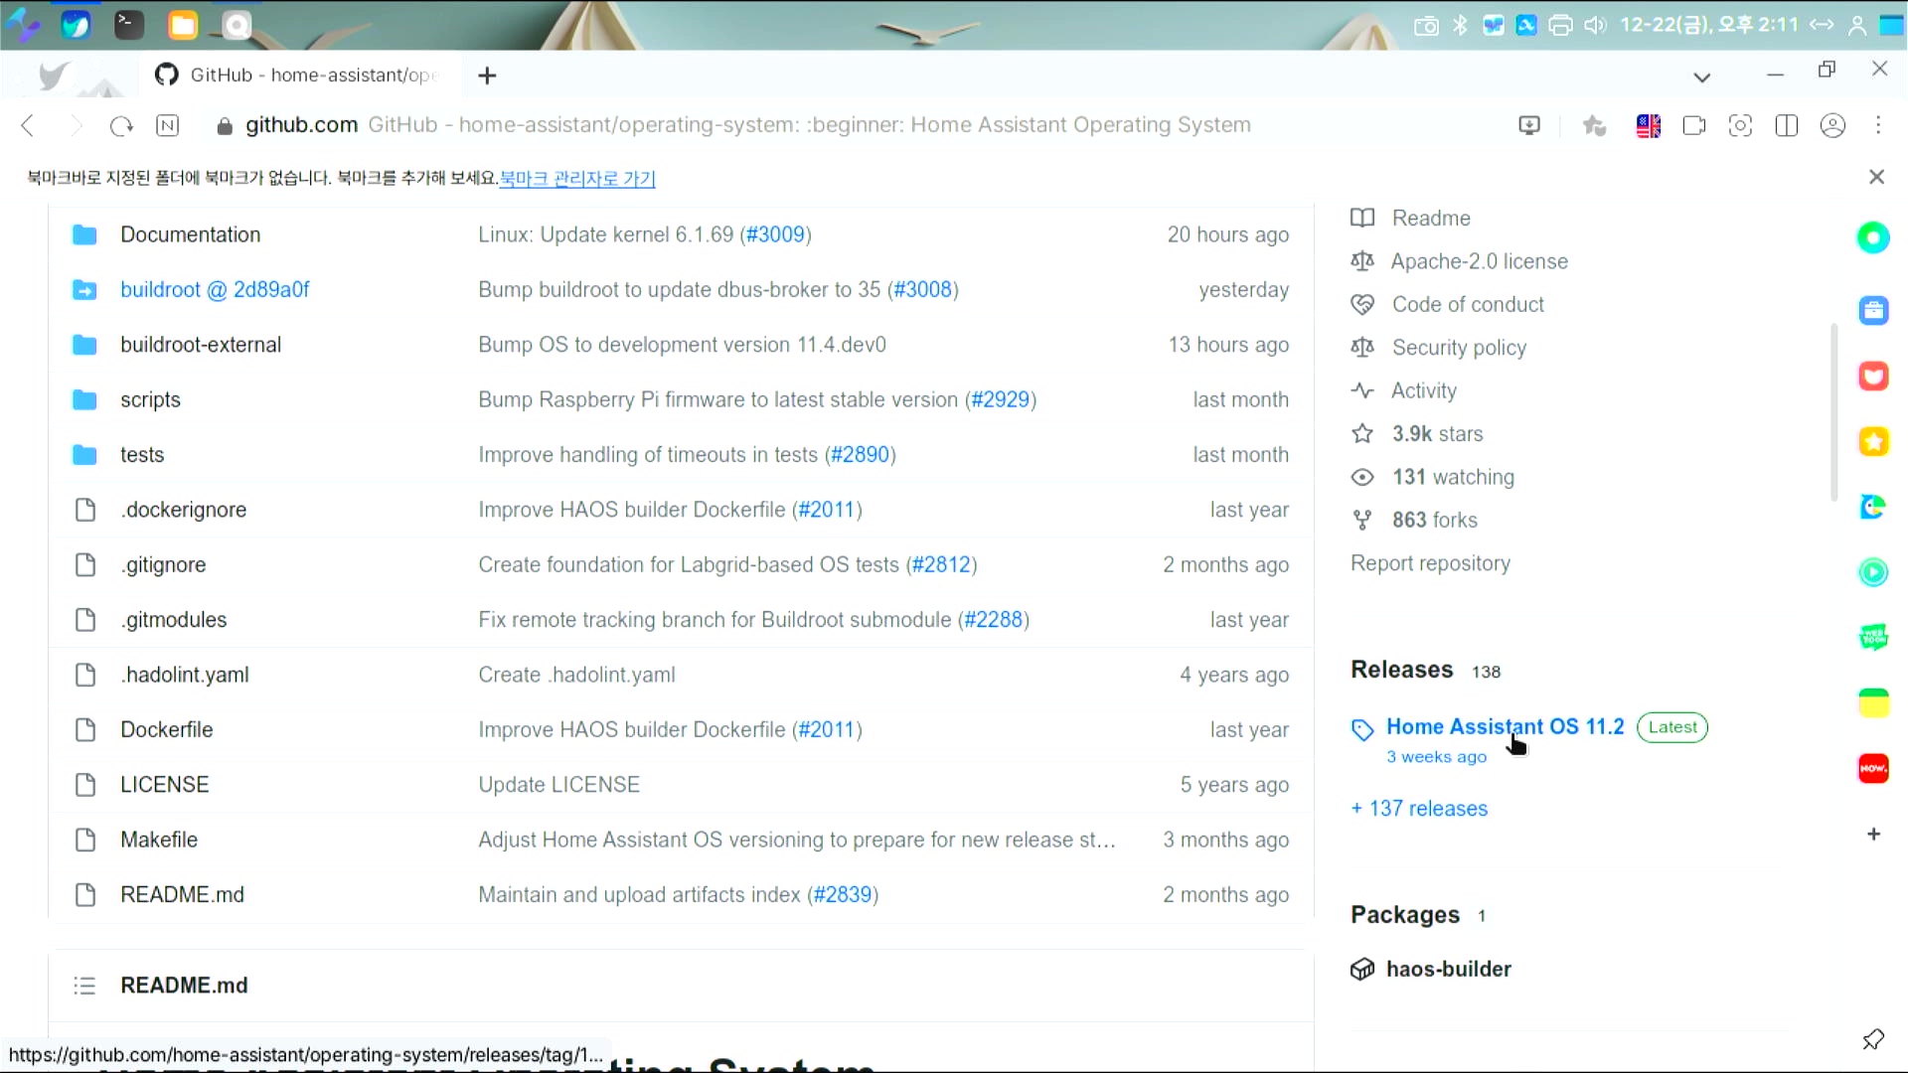View the Apache-2.0 license link
Viewport: 1908px width, 1073px height.
point(1479,261)
